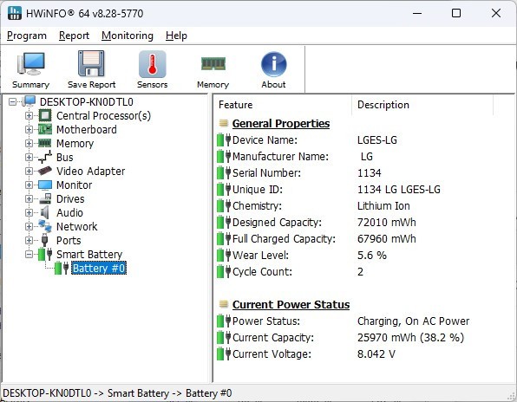Open Sensors thermometer icon
This screenshot has width=517, height=402.
click(x=152, y=64)
